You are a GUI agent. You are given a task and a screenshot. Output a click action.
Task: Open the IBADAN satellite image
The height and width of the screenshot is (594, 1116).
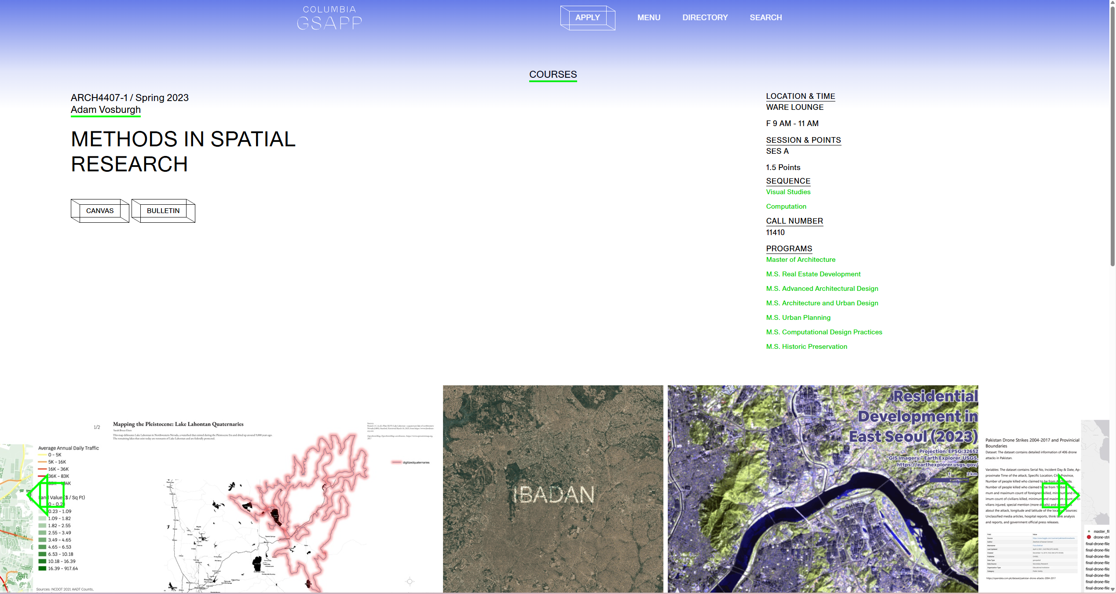pyautogui.click(x=553, y=489)
